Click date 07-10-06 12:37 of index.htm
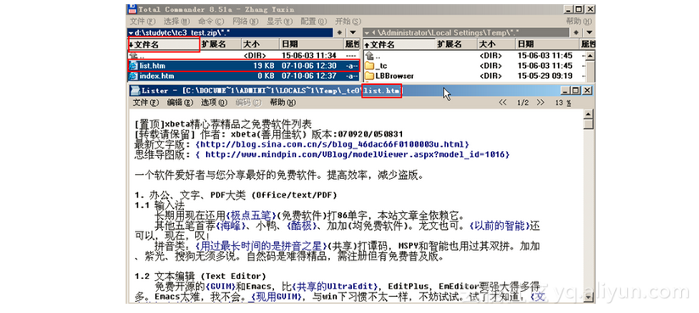Screen dimensions: 699x313 point(310,75)
